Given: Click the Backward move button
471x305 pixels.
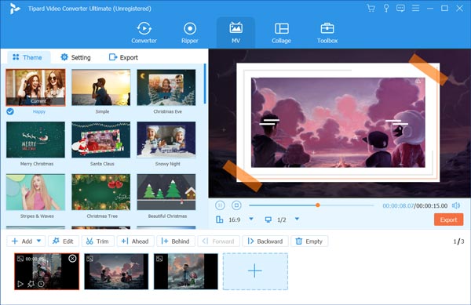Looking at the screenshot, I should (x=265, y=241).
